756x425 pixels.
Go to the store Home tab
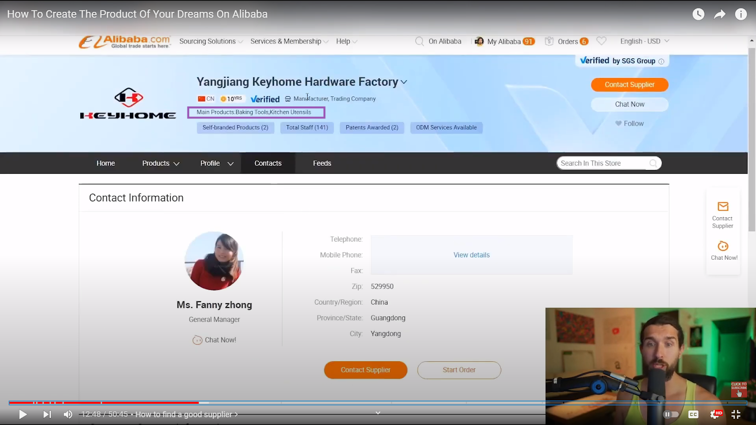(x=106, y=163)
